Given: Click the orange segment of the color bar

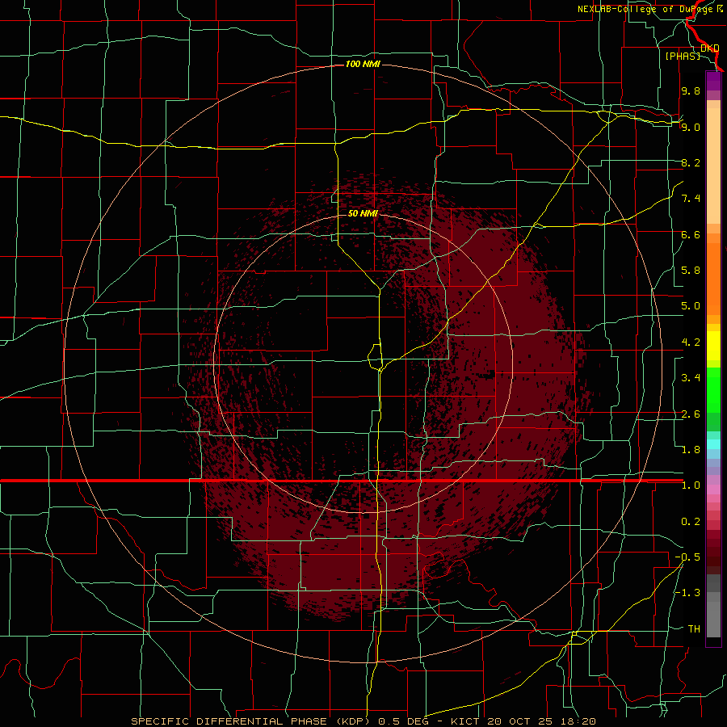Looking at the screenshot, I should click(713, 278).
